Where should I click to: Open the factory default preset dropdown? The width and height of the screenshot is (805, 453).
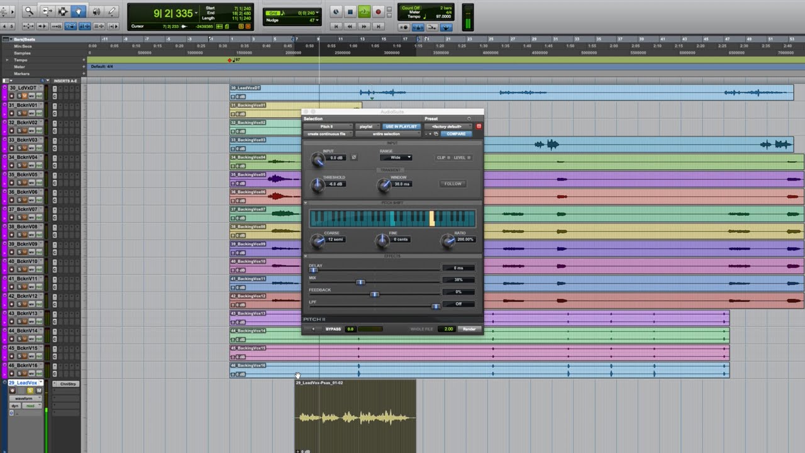(x=447, y=126)
